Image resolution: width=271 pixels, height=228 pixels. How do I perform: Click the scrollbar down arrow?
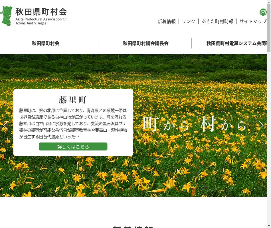point(269,226)
